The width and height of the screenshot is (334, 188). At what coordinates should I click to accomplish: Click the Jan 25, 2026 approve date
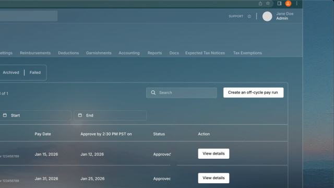pos(92,179)
